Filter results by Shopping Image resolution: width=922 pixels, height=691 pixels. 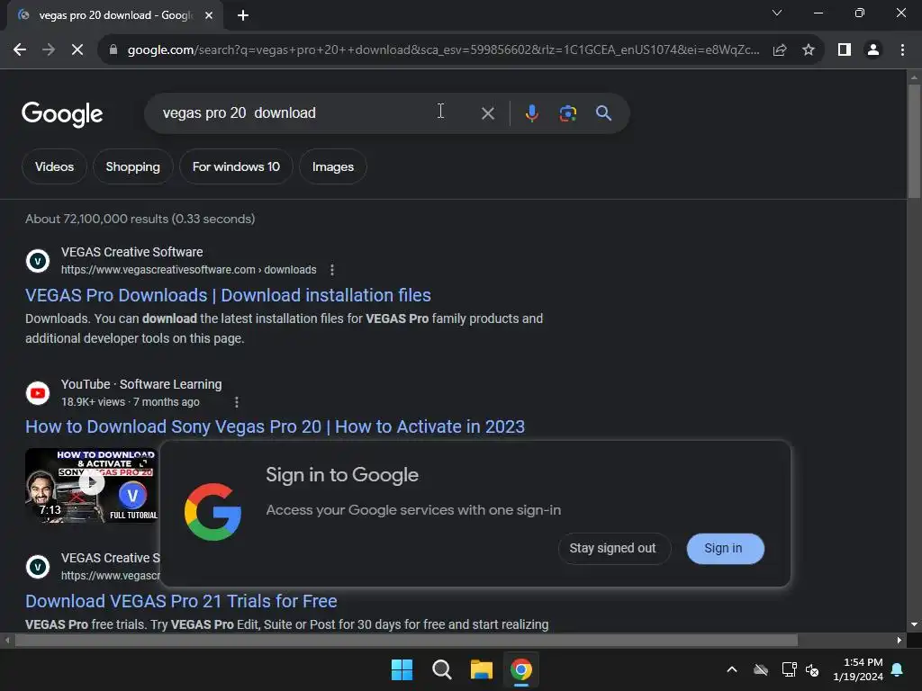click(133, 166)
